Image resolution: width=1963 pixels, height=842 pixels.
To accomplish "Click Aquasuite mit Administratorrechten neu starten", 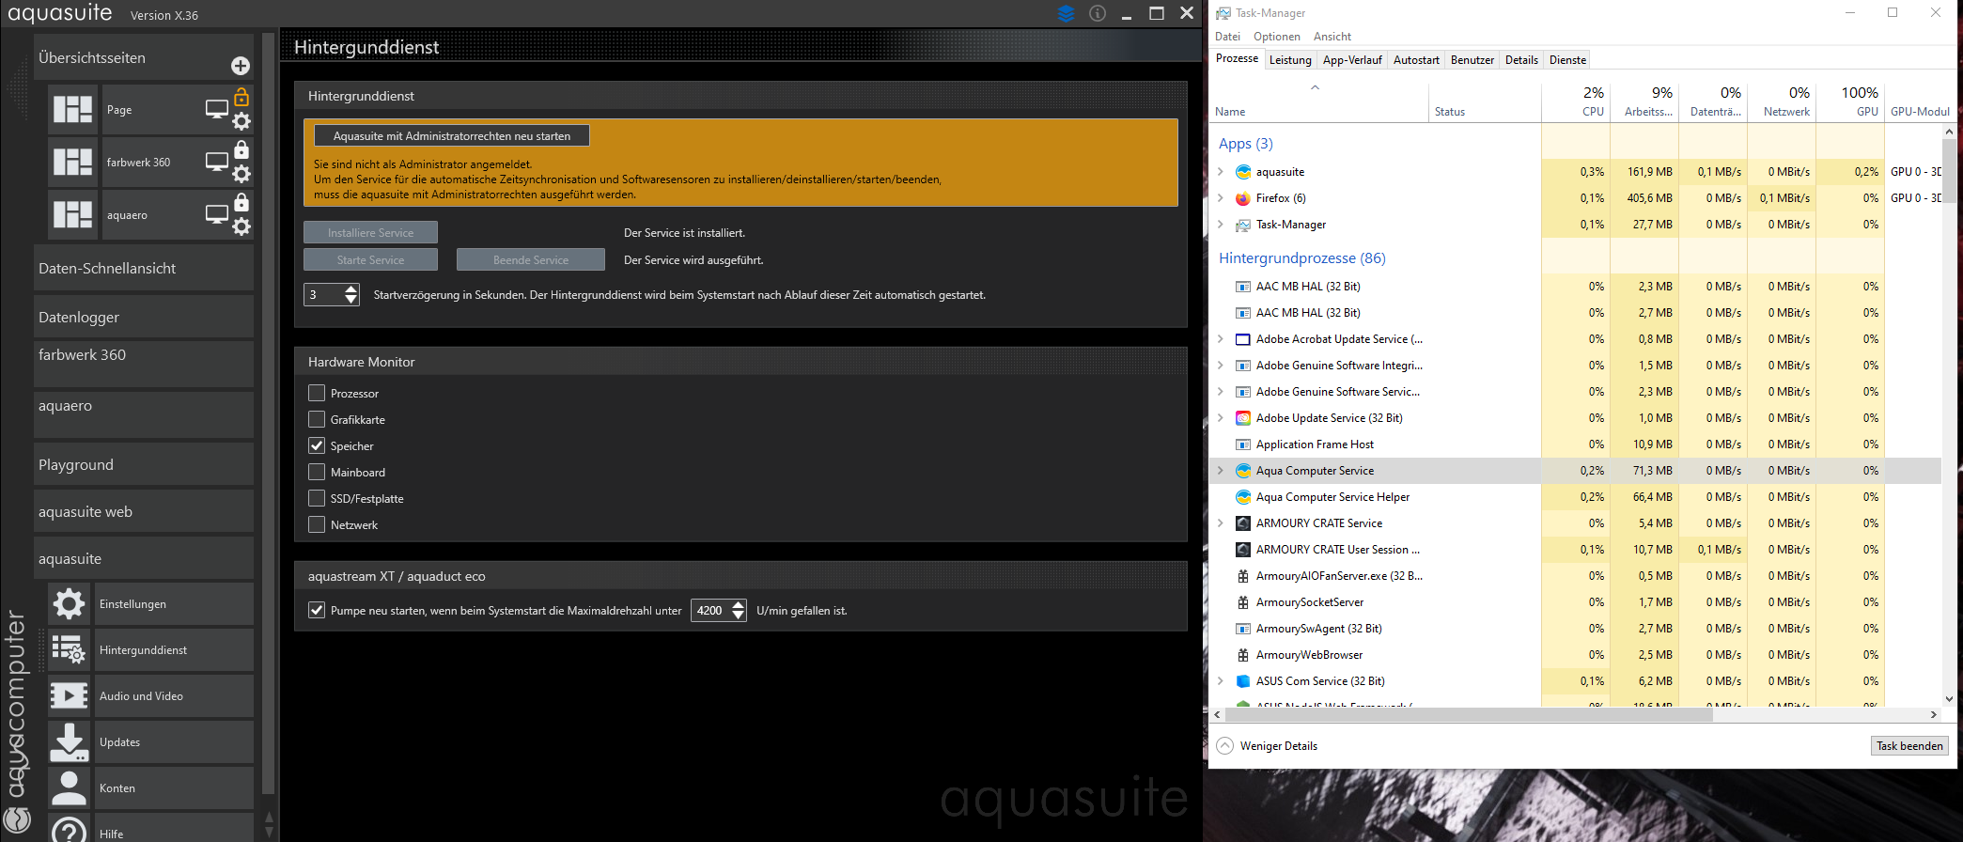I will (452, 135).
